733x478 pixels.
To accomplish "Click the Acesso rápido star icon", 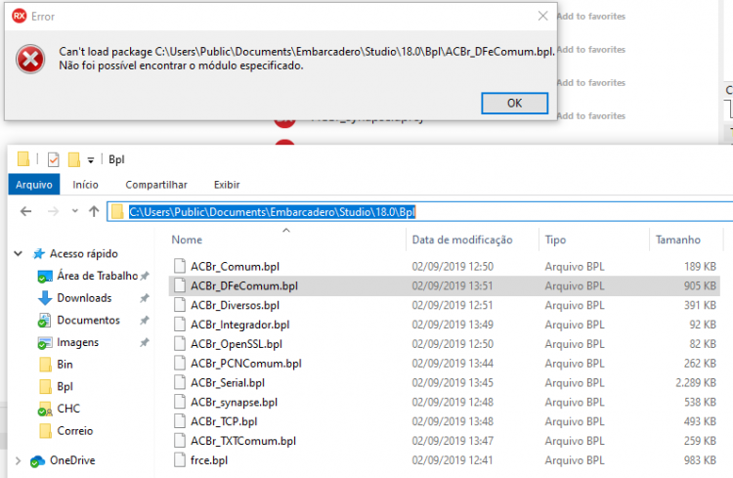I will 39,253.
